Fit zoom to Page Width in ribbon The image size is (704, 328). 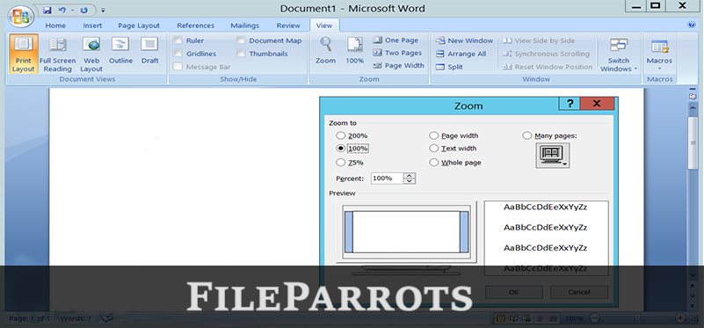(x=399, y=65)
